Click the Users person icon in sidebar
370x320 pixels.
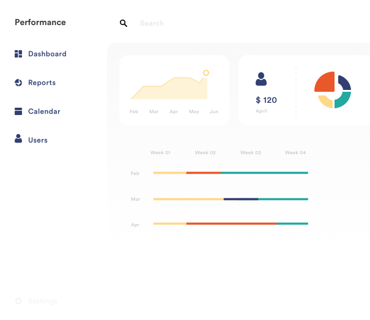18,139
